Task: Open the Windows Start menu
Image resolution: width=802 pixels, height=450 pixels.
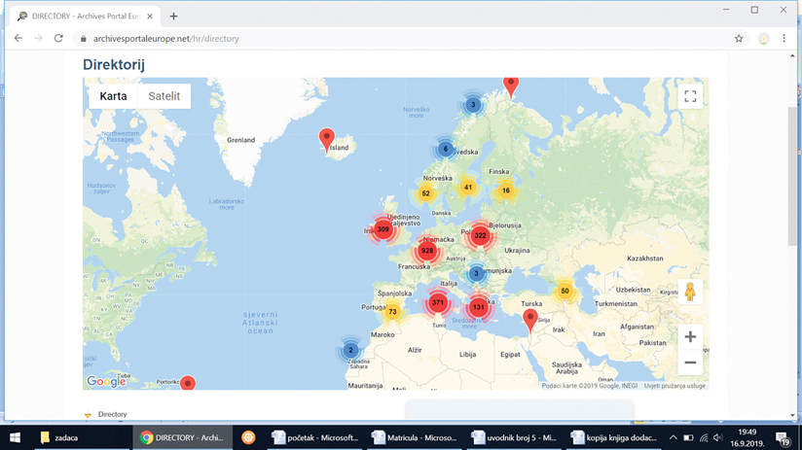Action: point(15,437)
